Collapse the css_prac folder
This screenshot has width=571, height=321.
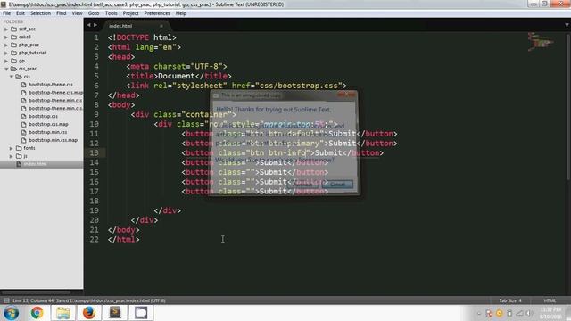coord(6,69)
